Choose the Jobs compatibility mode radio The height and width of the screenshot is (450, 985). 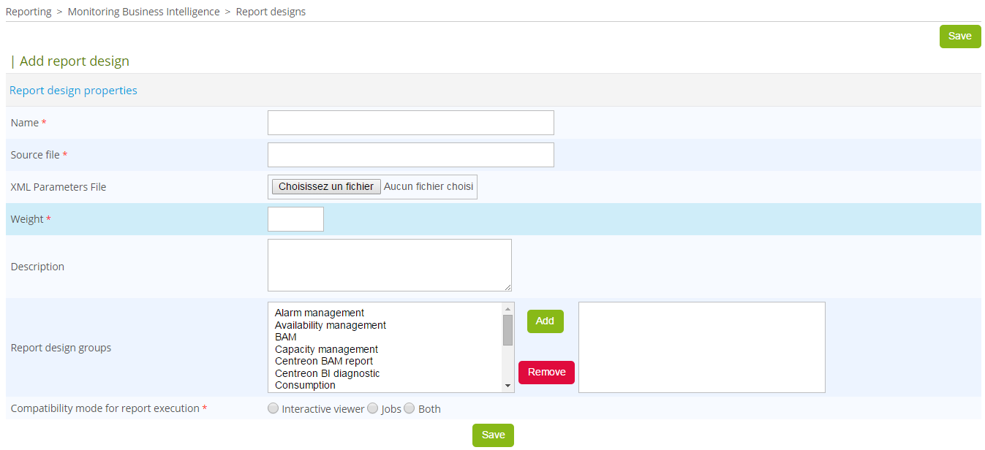tap(373, 408)
